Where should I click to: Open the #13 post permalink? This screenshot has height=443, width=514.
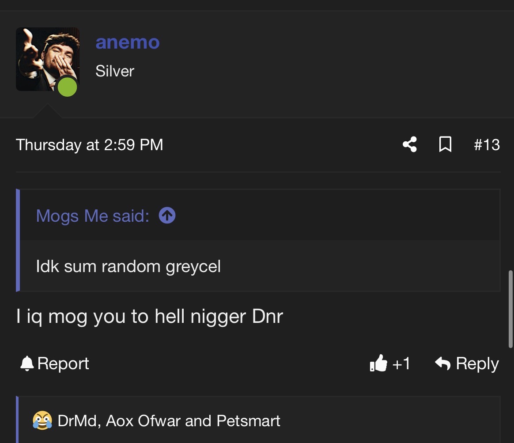(487, 145)
